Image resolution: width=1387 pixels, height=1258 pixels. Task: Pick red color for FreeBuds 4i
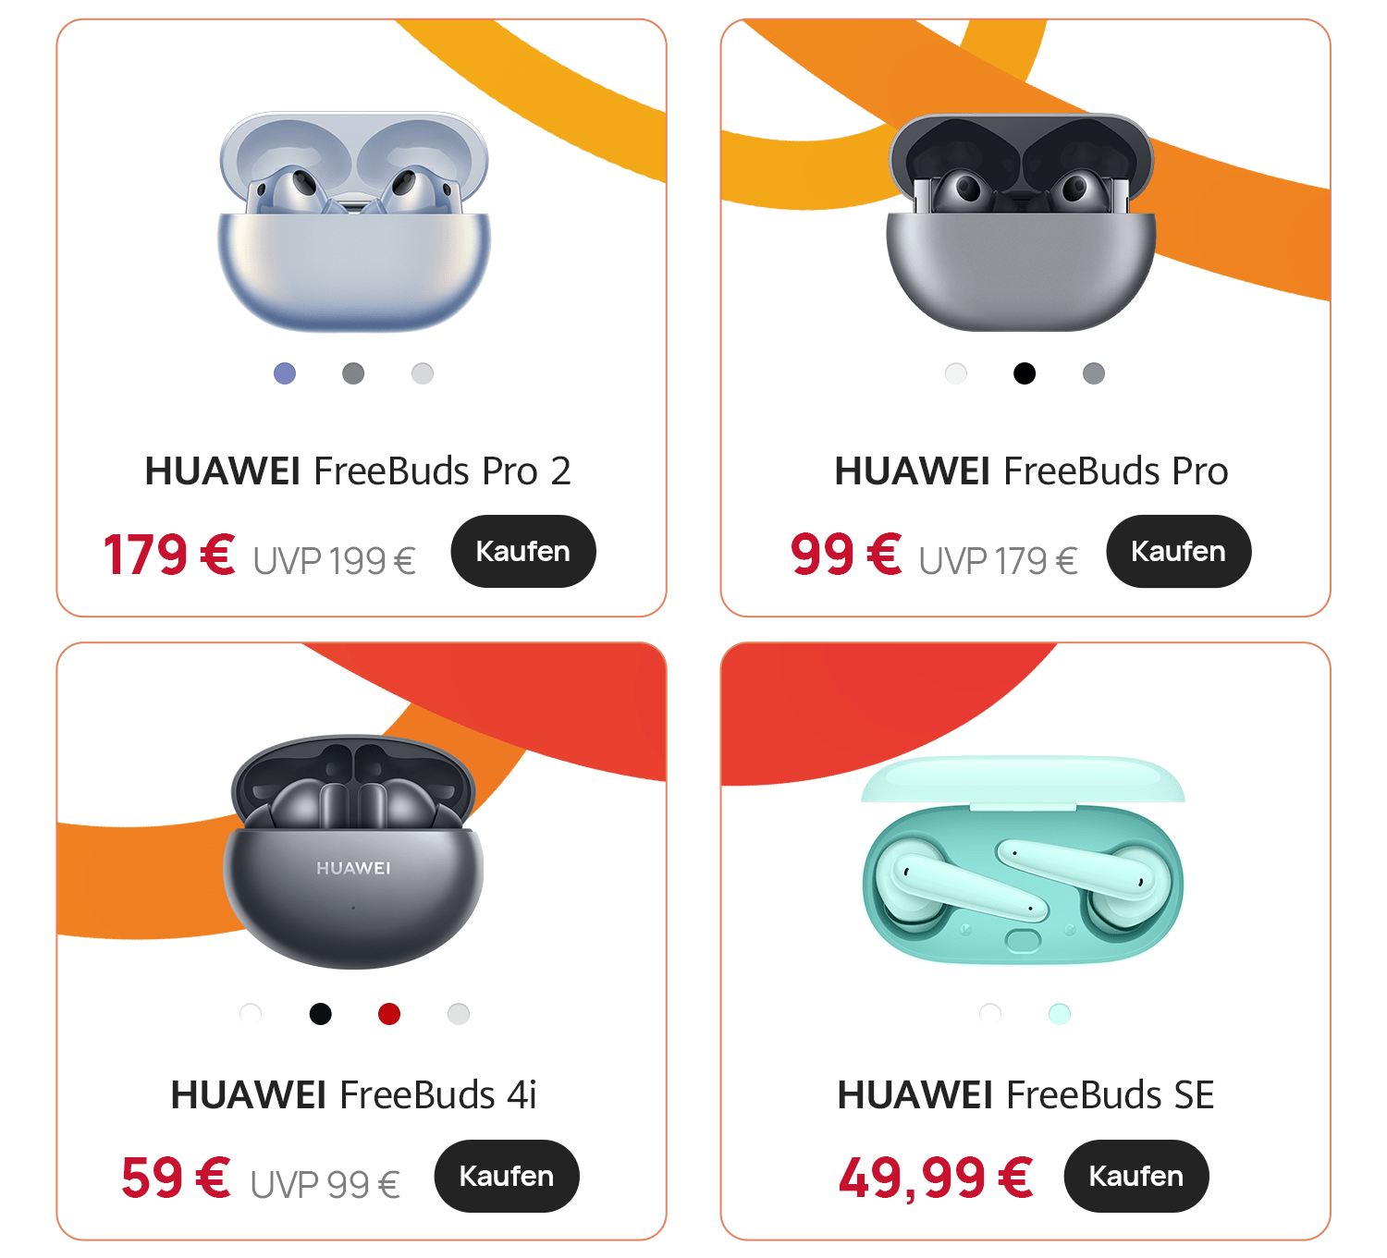389,1014
